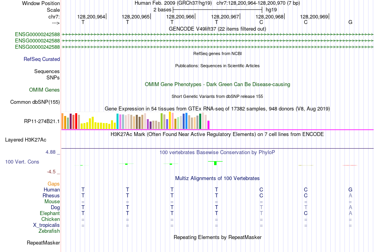Click the Human Feb. 2009 (GRCh37/hg19) text

[173, 3]
